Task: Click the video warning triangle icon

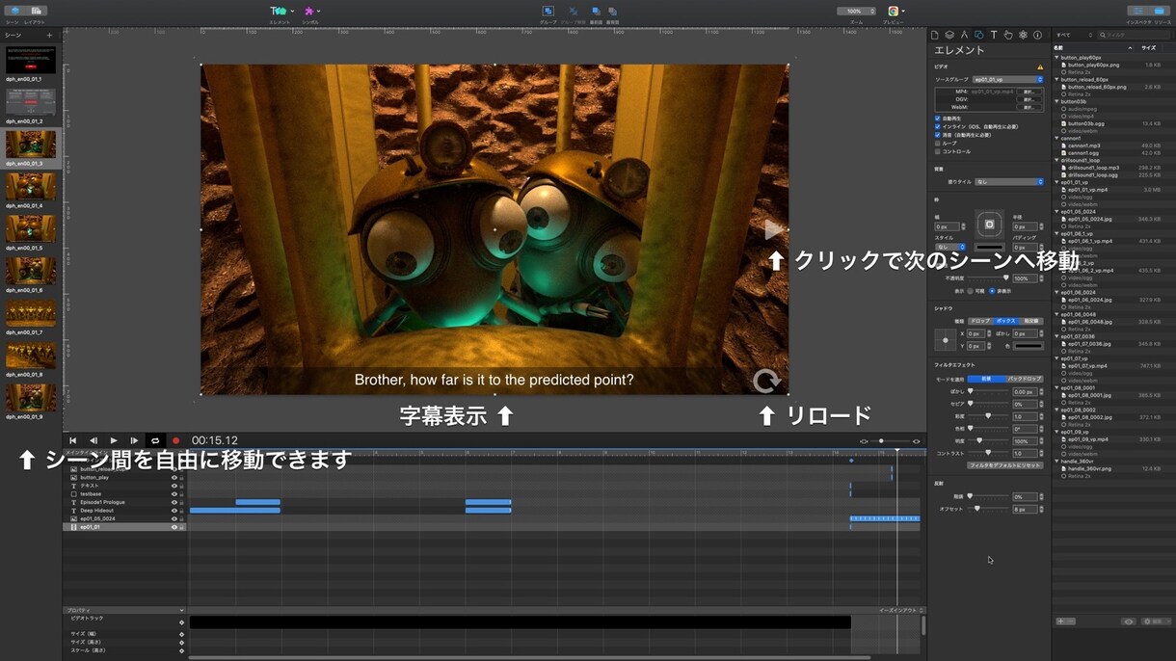Action: coord(1039,67)
